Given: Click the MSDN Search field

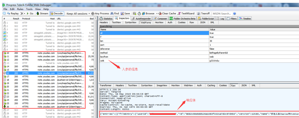Looking at the screenshot, I should pos(222,13).
